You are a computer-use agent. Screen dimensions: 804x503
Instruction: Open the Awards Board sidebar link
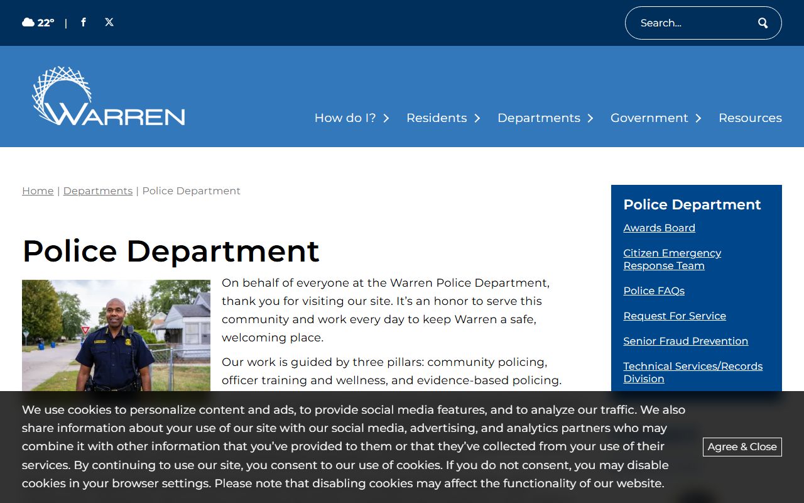pos(659,228)
